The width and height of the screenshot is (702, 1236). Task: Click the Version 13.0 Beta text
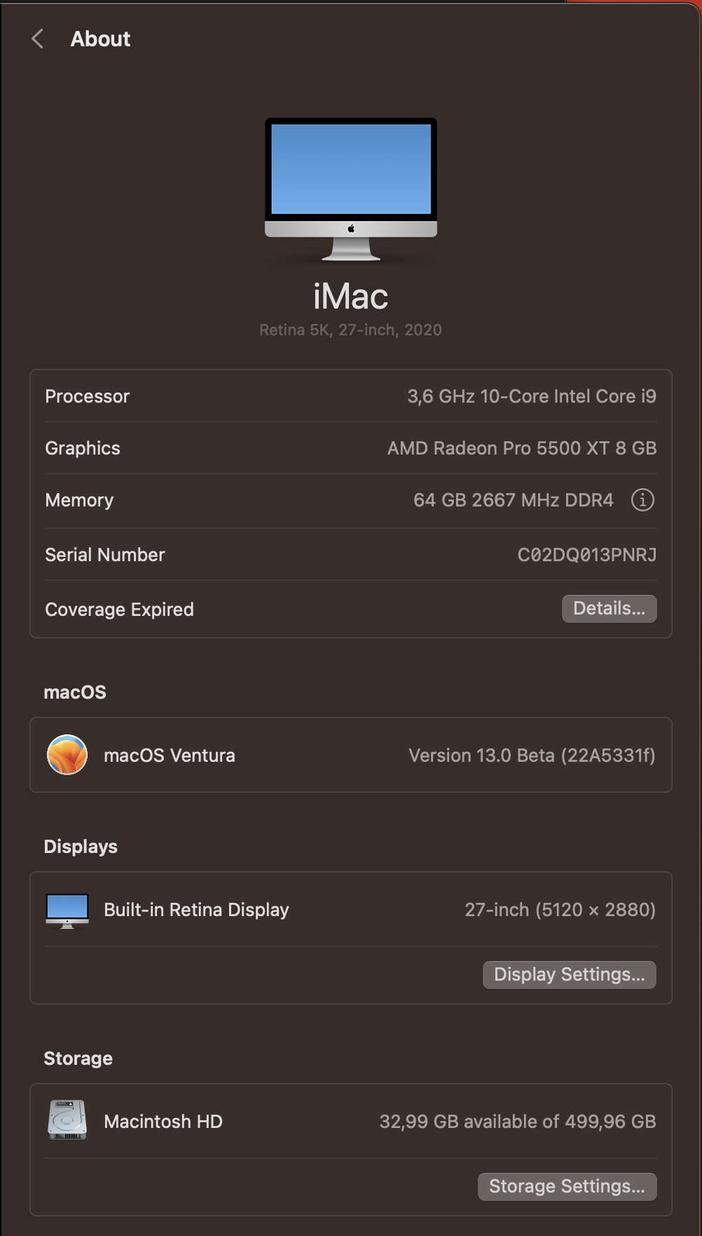(532, 755)
